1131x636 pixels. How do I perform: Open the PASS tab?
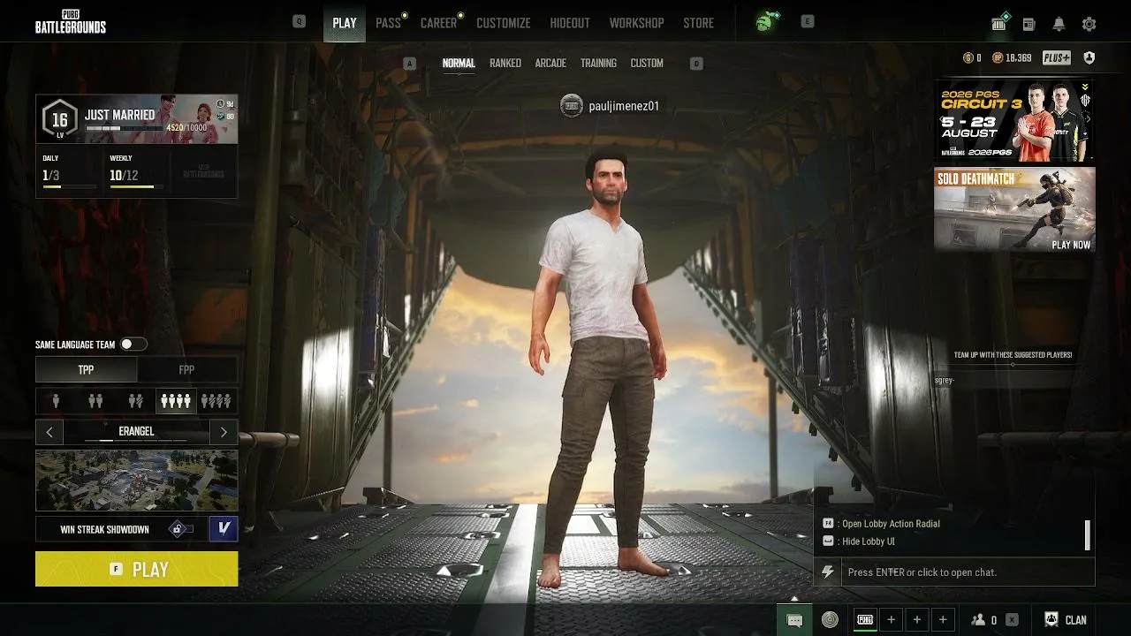click(x=389, y=23)
